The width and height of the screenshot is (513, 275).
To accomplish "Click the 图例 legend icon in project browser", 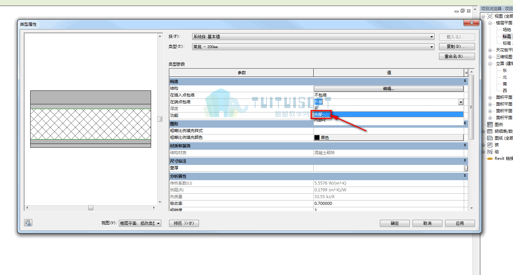I will coord(490,124).
